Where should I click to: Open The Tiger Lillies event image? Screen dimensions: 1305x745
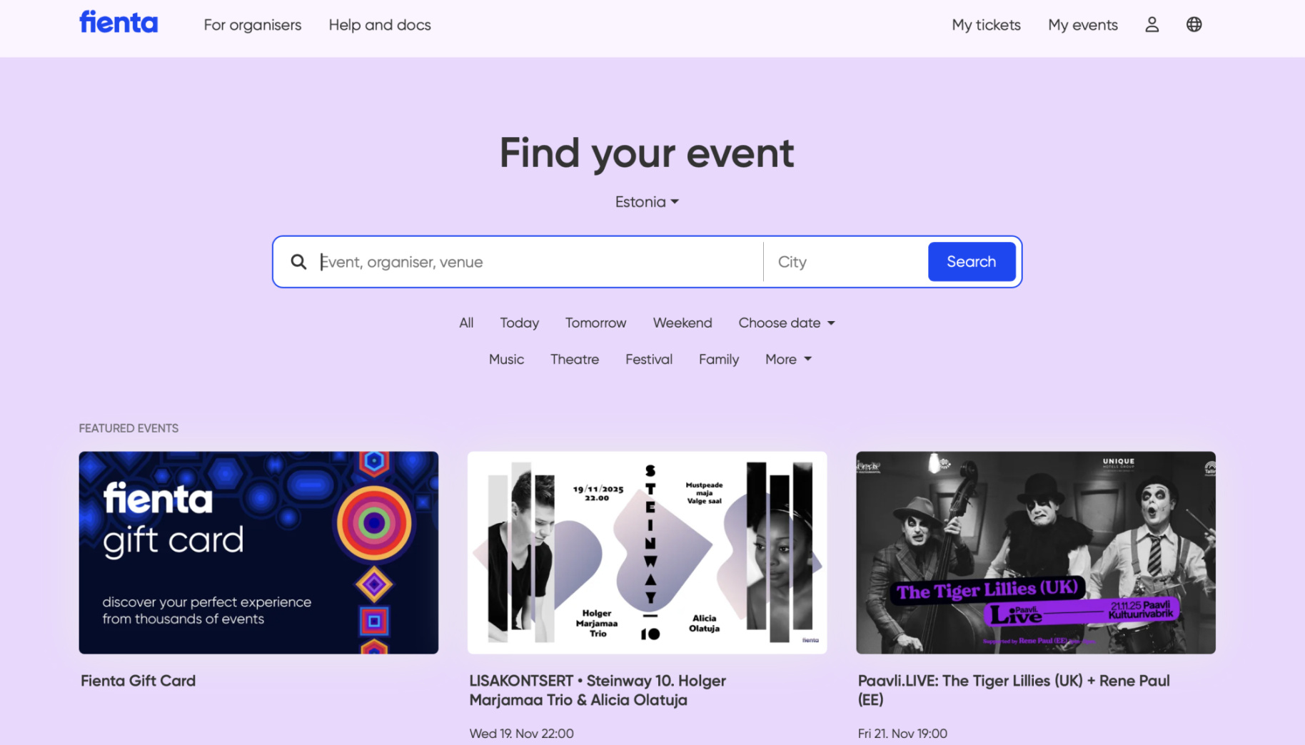tap(1035, 552)
